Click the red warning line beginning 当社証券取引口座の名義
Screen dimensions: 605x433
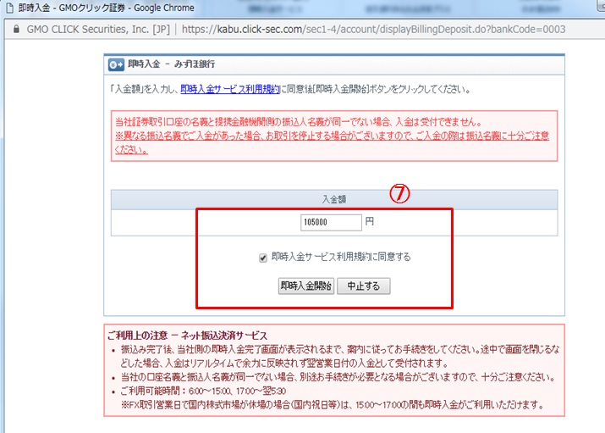point(299,122)
